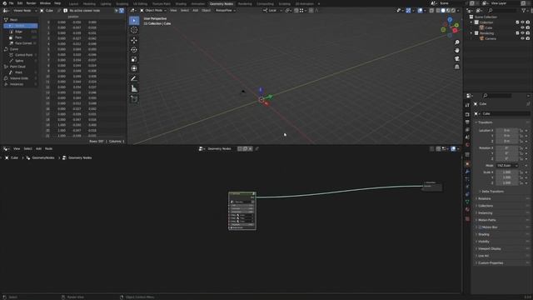Open the Scene properties tab icon
The image size is (533, 300).
[467, 137]
